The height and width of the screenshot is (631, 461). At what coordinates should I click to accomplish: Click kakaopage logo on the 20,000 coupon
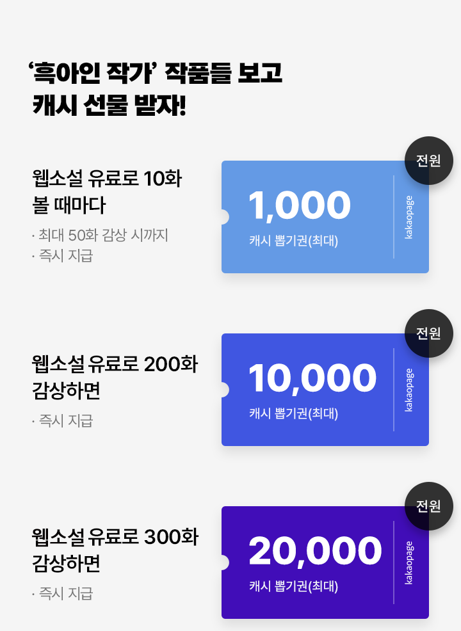pos(408,563)
